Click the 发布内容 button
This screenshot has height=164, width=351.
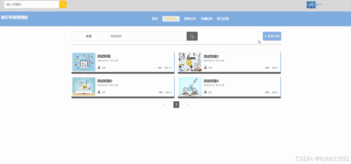[272, 36]
